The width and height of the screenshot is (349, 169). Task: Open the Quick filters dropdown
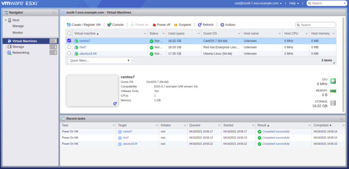click(x=100, y=61)
